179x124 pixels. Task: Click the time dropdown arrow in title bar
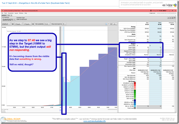pyautogui.click(x=167, y=11)
